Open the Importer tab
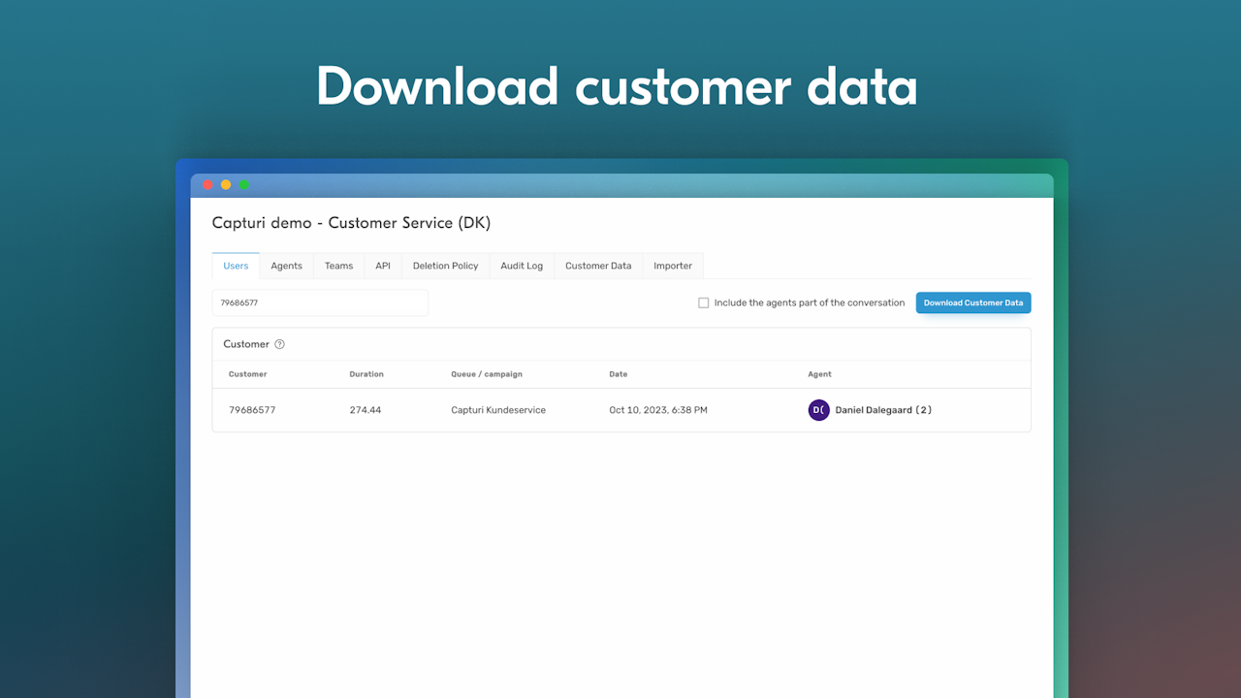1241x698 pixels. [x=673, y=266]
